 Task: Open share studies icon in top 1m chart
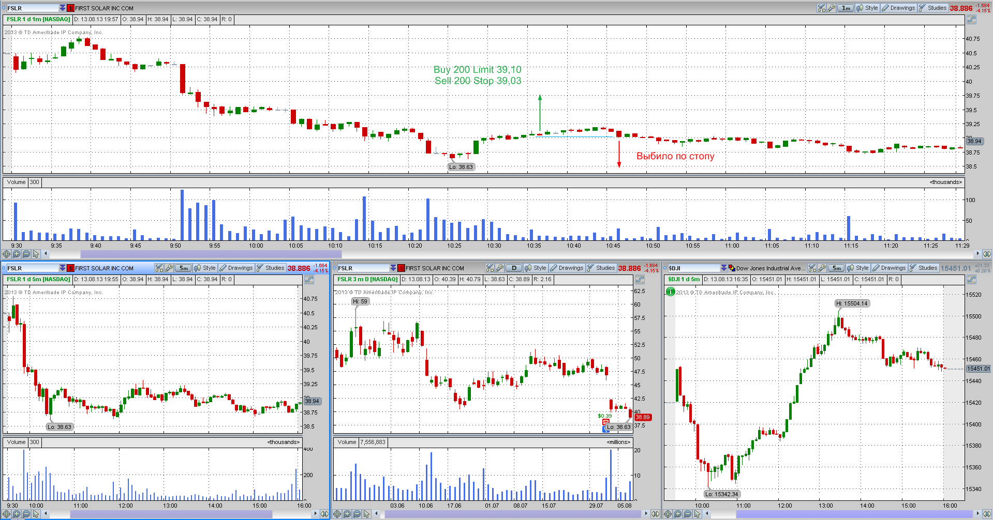point(821,8)
